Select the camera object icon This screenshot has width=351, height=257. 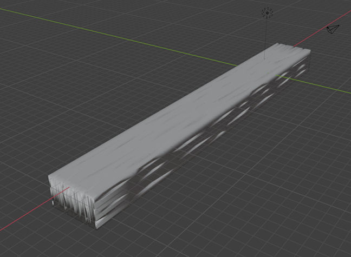click(x=333, y=29)
